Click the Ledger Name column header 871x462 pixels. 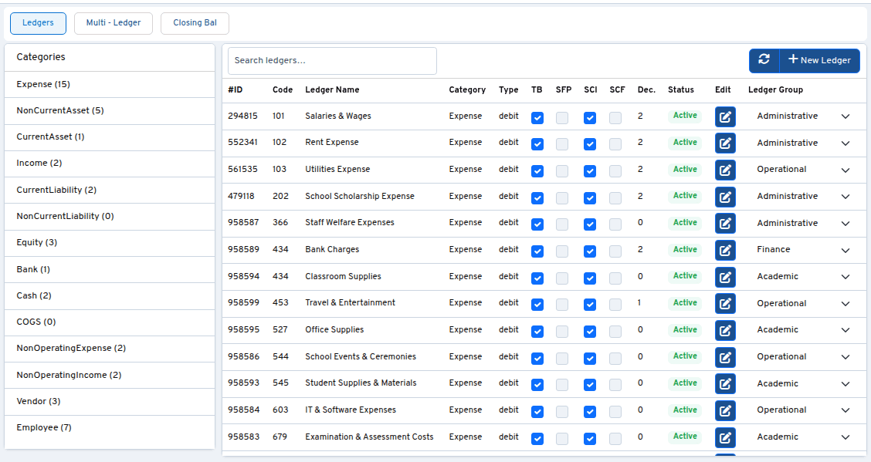coord(332,89)
